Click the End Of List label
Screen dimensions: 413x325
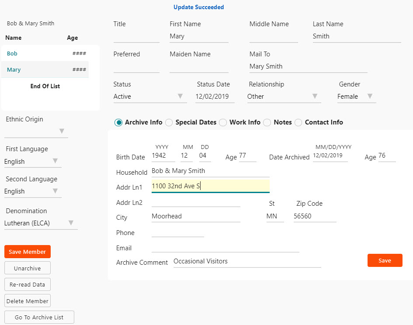45,86
